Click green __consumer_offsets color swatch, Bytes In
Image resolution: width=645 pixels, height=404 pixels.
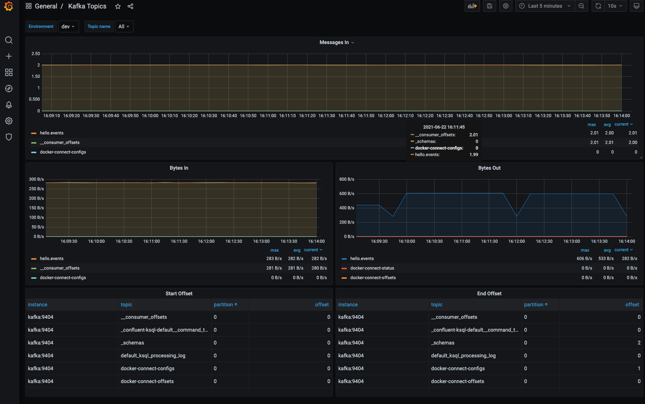point(34,268)
